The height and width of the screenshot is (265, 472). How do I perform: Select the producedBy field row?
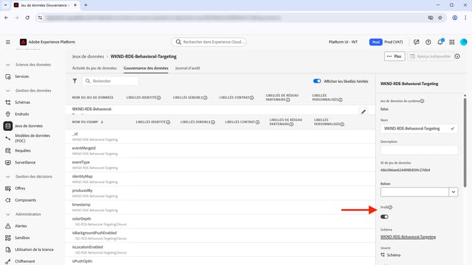(220, 193)
